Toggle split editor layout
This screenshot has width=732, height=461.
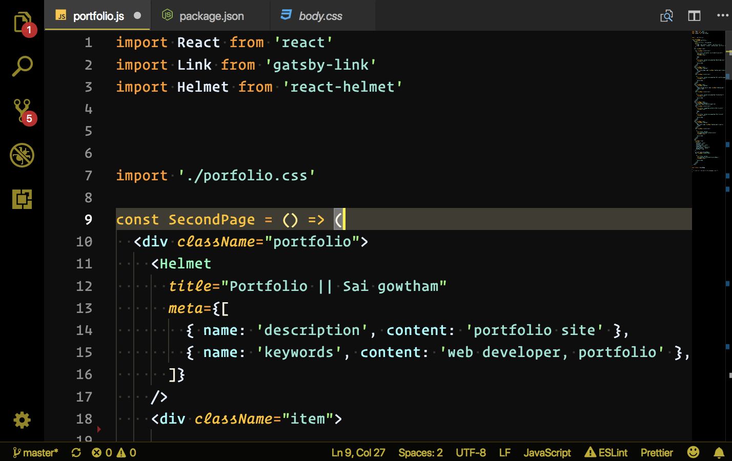(694, 16)
